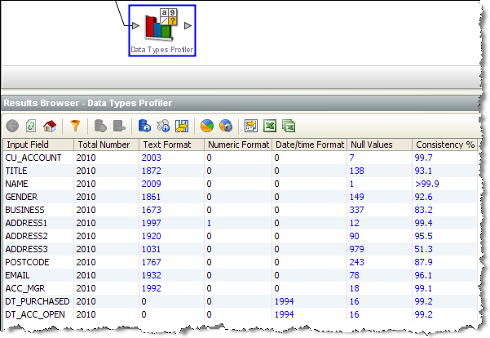This screenshot has height=338, width=490.
Task: Sort by the Date/time Format column header
Action: [309, 145]
